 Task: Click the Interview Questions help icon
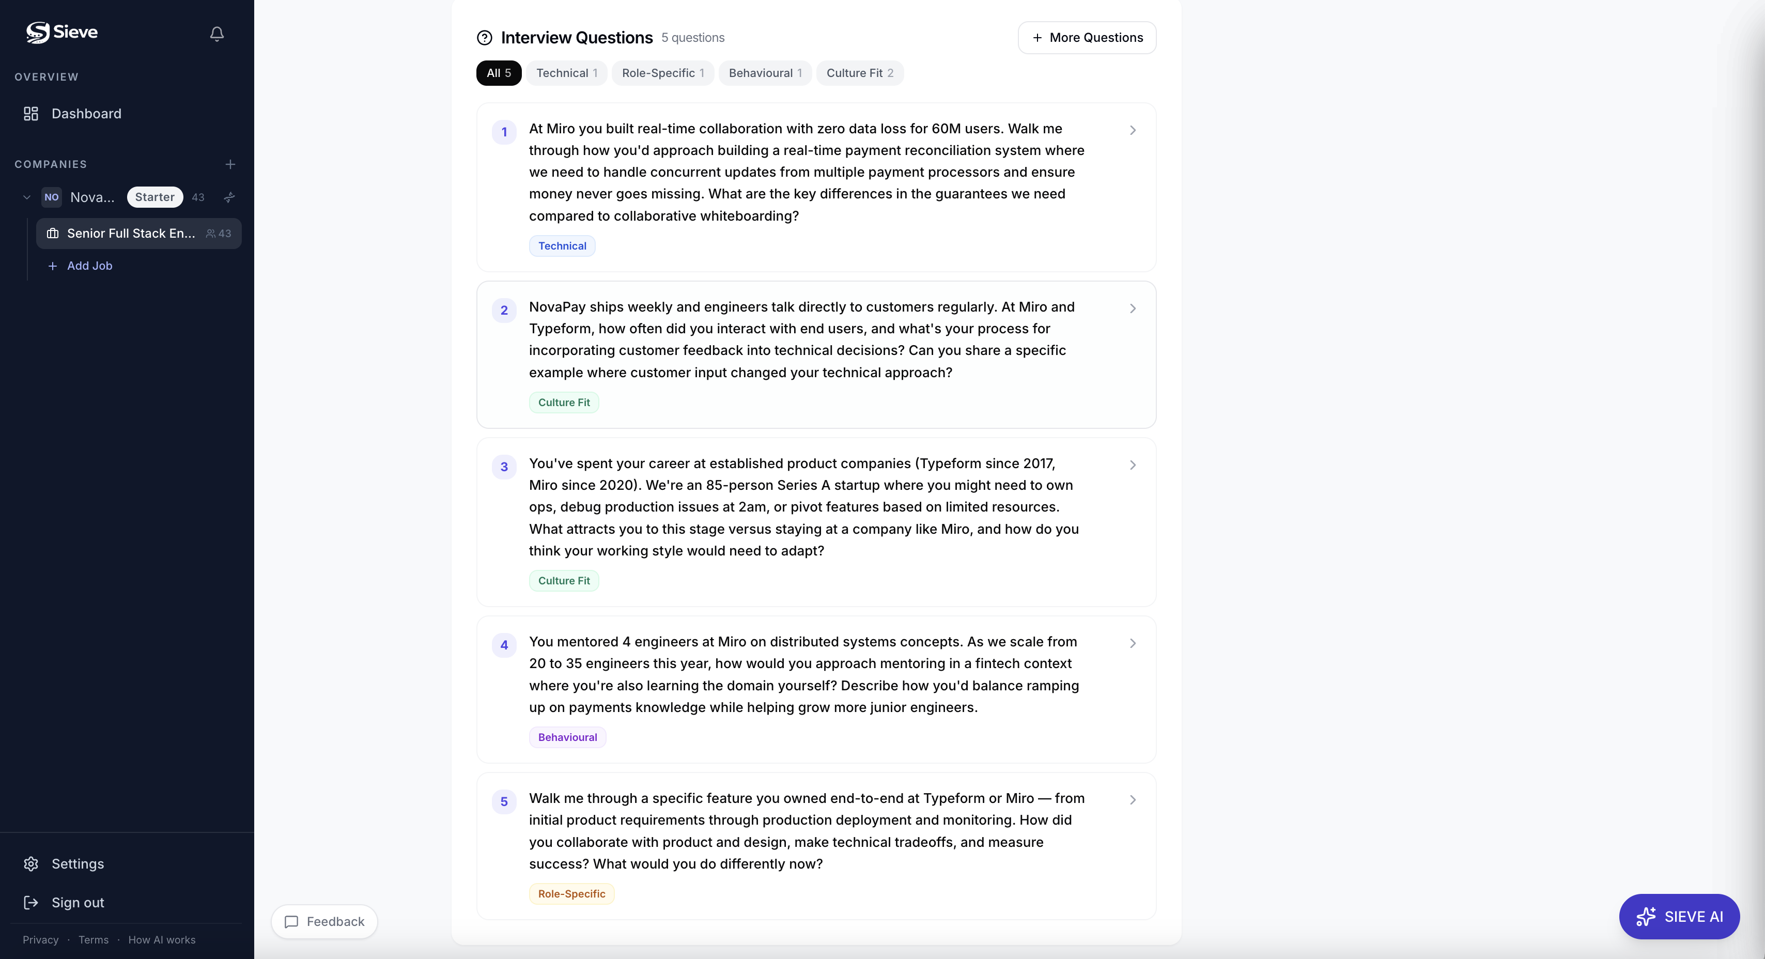[x=485, y=38]
